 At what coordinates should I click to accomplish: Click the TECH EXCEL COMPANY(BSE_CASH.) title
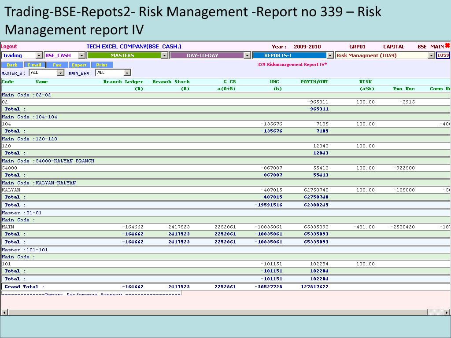[x=134, y=47]
